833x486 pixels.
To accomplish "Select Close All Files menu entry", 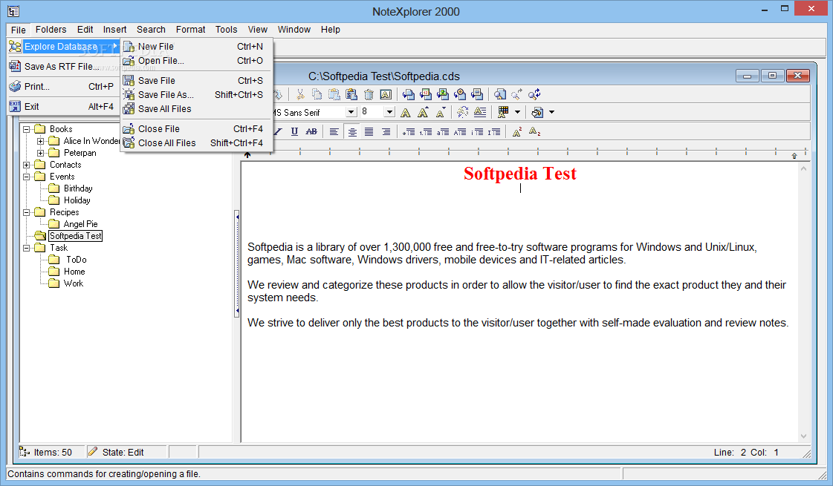I will [x=196, y=142].
